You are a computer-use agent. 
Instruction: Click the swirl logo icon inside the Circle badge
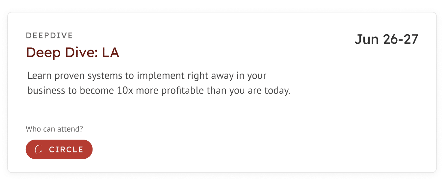(x=39, y=149)
